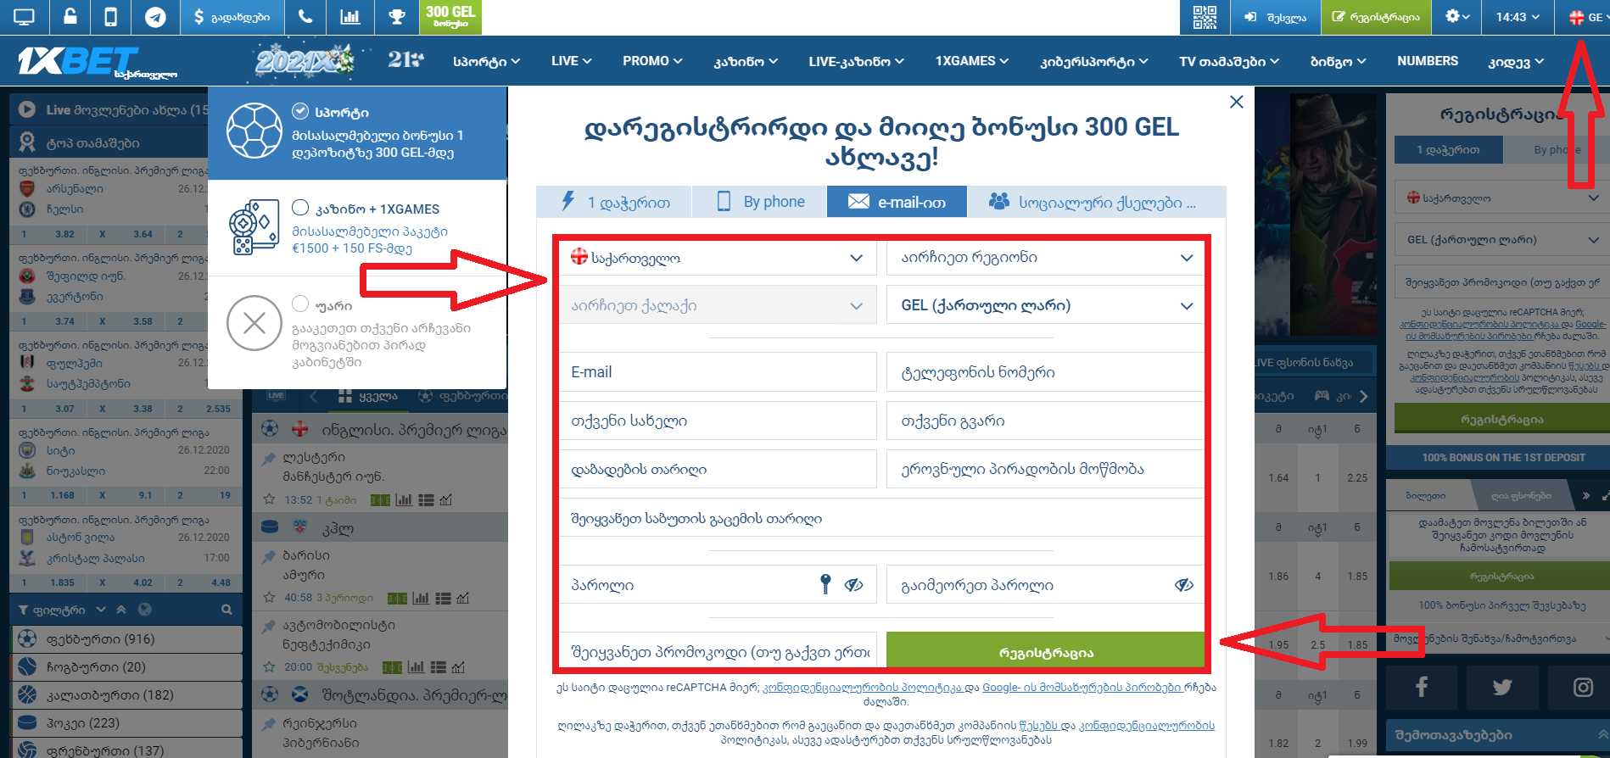1610x758 pixels.
Task: Toggle password visibility in პაროლი field
Action: pos(853,584)
